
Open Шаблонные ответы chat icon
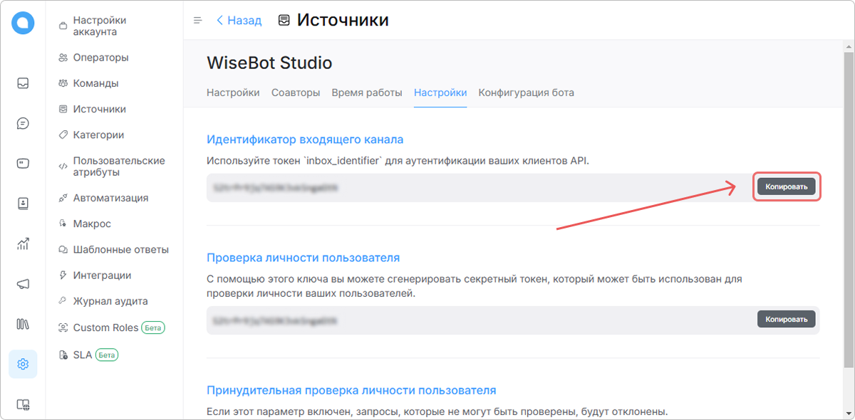63,250
